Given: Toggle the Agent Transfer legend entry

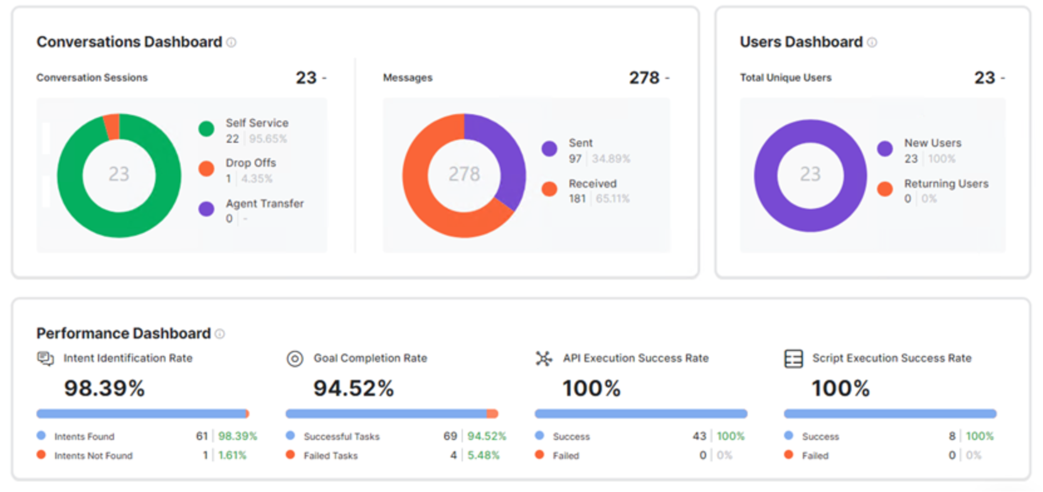Looking at the screenshot, I should [x=251, y=211].
